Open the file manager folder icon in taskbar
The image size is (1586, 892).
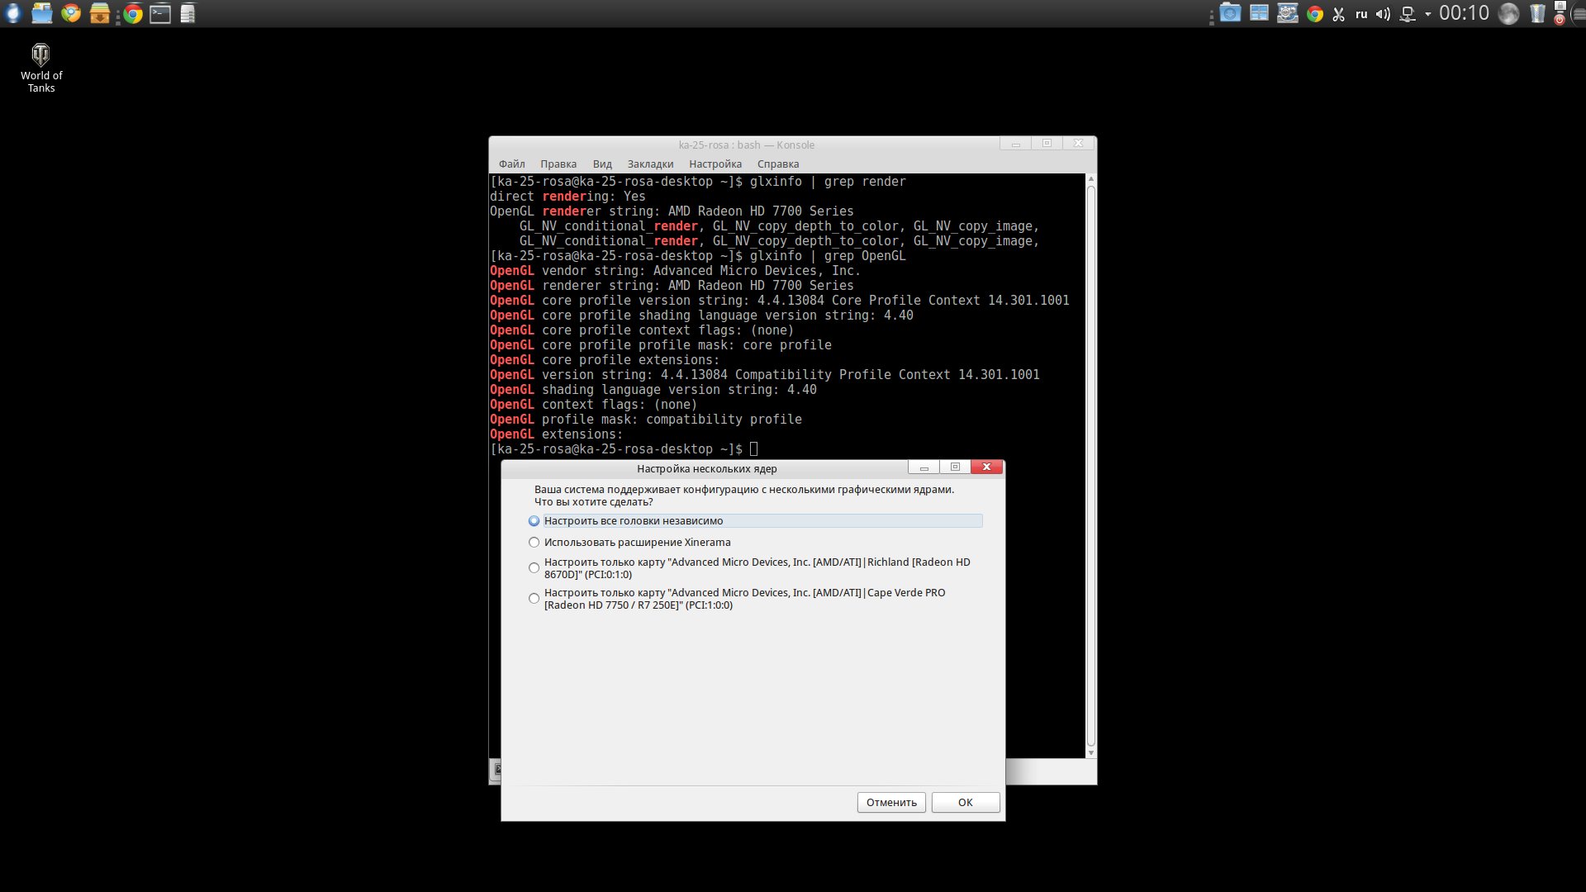tap(41, 13)
